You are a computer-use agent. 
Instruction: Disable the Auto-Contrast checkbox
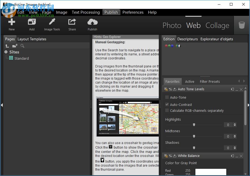(x=167, y=105)
